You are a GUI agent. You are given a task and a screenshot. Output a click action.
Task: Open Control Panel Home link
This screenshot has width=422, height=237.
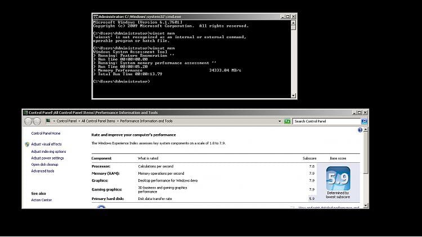pyautogui.click(x=46, y=133)
